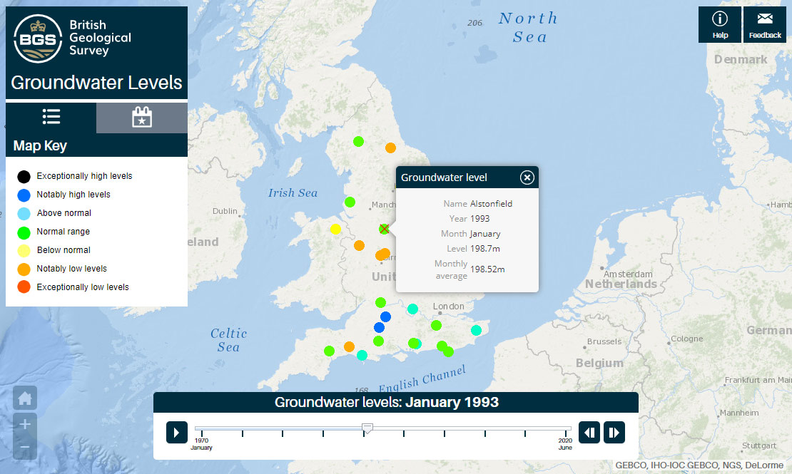Select the yellow below-normal marker in Wales
The width and height of the screenshot is (792, 474).
click(335, 230)
